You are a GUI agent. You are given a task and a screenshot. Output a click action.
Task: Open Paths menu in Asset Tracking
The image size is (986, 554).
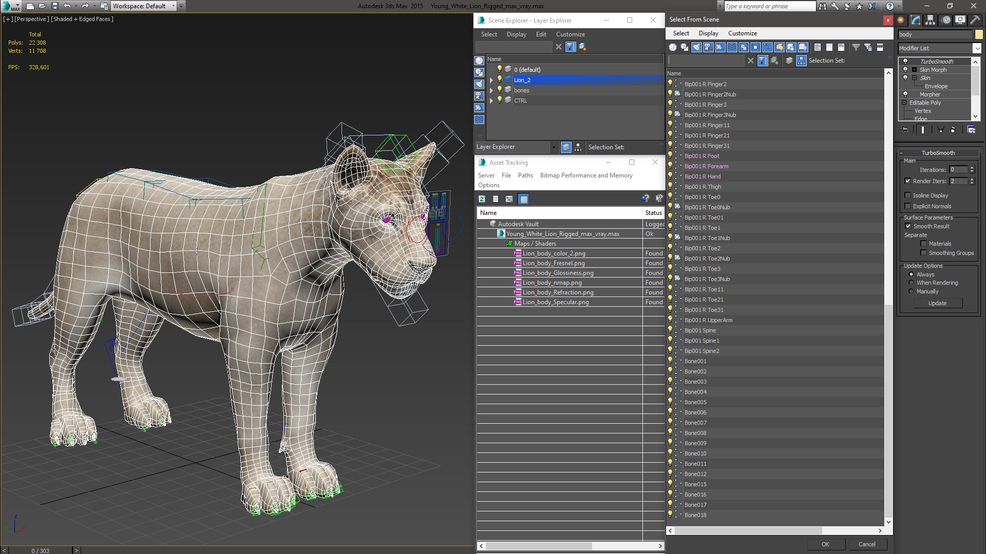525,175
